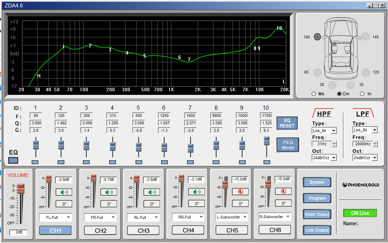Select channel CH2
388x243 pixels.
pyautogui.click(x=100, y=231)
